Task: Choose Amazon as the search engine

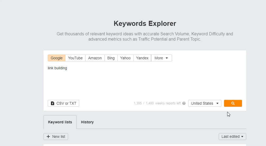Action: 95,58
